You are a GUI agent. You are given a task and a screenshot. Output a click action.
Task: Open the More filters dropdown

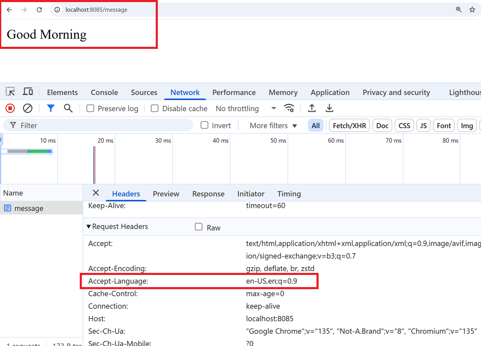click(273, 125)
